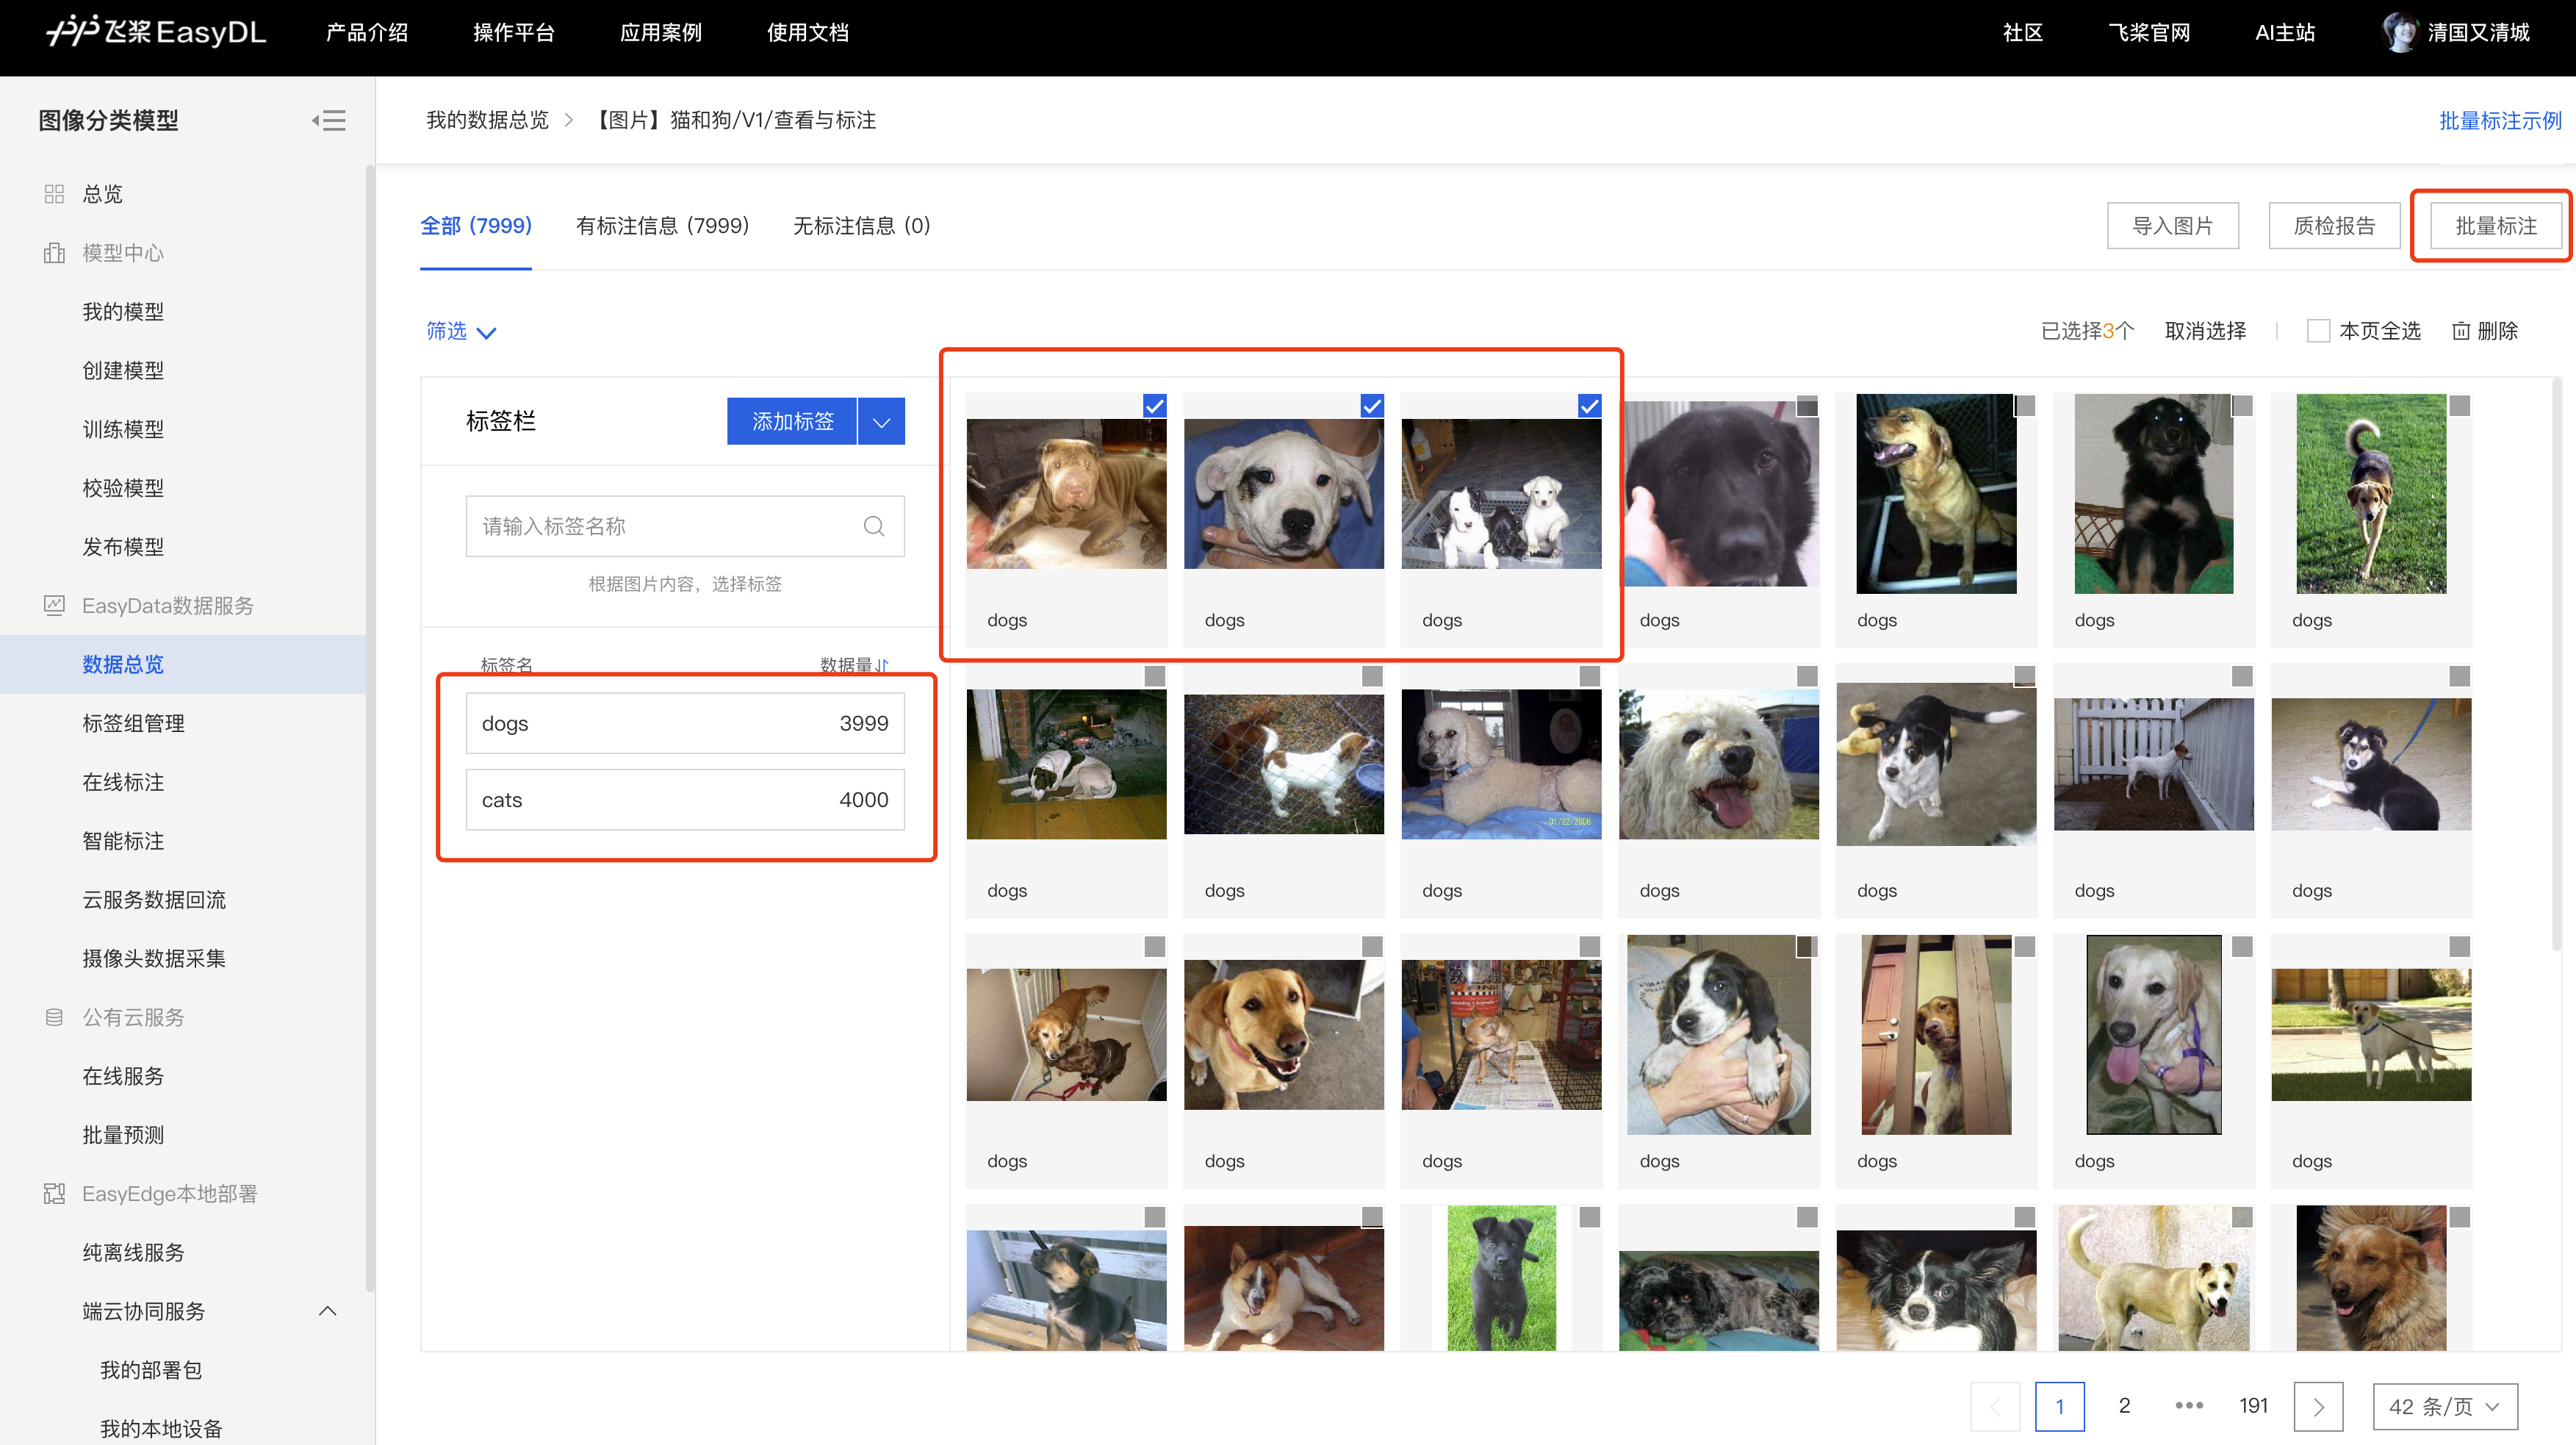
Task: Click the 模型中心 building icon
Action: tap(54, 252)
